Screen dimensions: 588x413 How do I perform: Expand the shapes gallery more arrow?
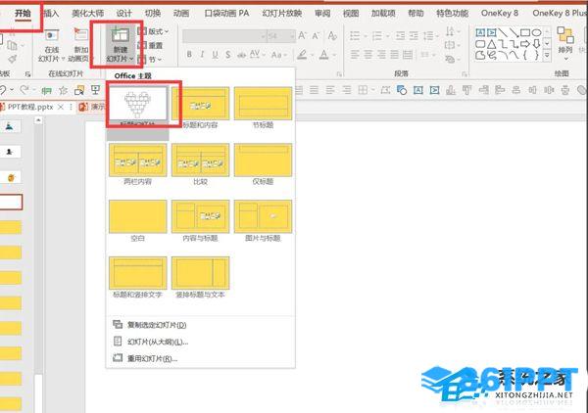pos(547,56)
